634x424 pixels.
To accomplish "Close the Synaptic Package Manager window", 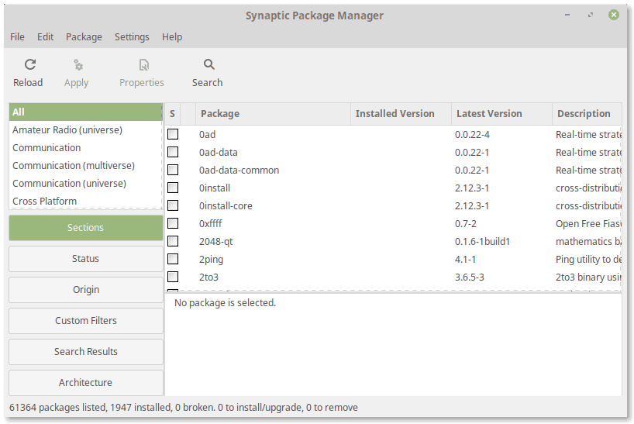I will pos(614,15).
